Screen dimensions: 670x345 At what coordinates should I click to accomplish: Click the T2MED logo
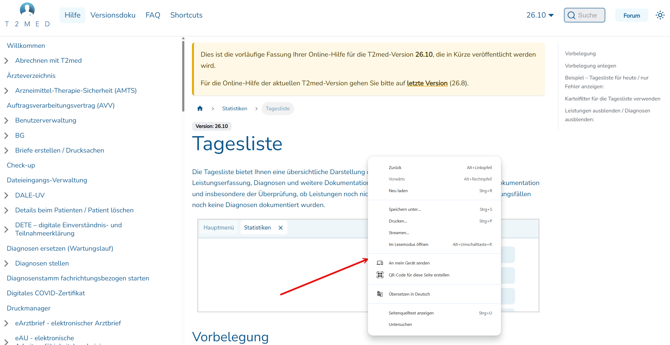point(27,15)
